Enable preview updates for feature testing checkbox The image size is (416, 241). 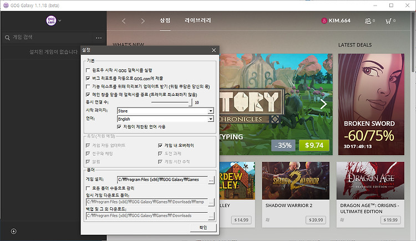pos(88,86)
